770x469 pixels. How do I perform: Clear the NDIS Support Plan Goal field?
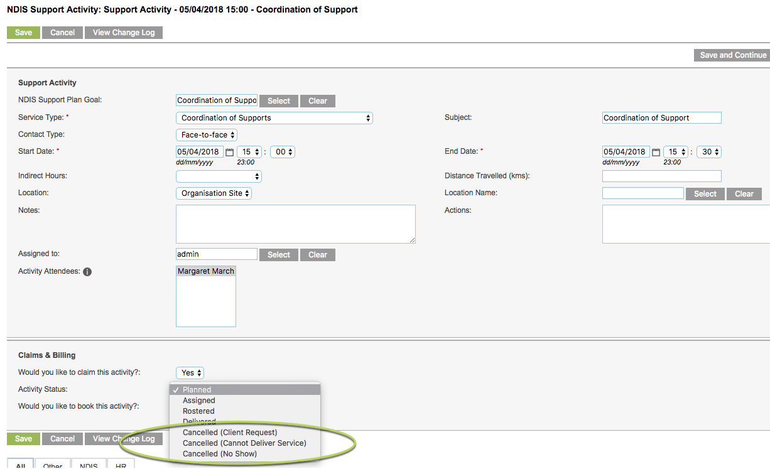318,101
